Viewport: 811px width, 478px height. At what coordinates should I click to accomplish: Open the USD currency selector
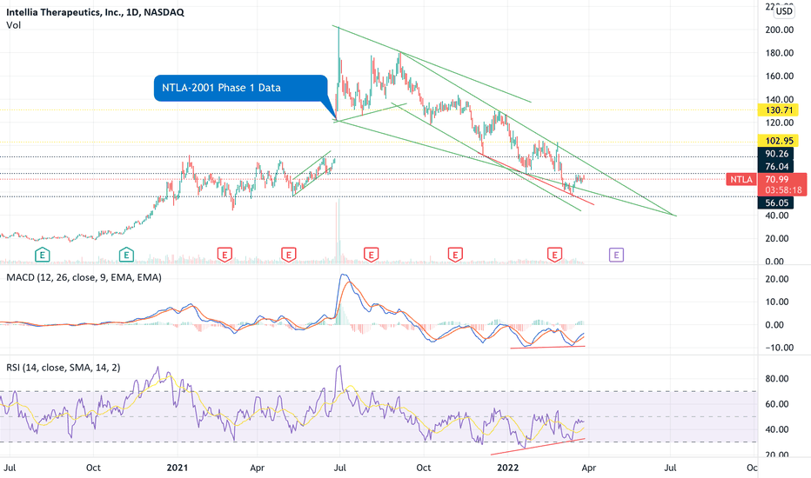coord(783,10)
